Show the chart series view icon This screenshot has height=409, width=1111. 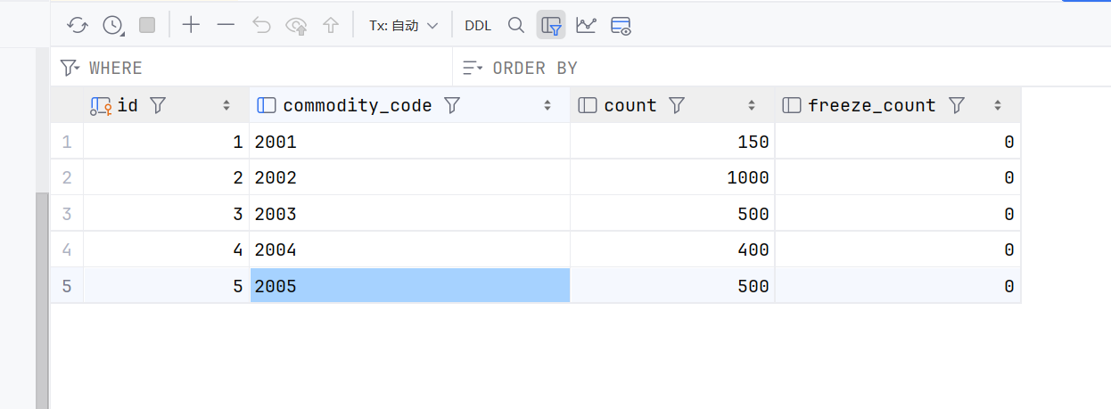(586, 25)
